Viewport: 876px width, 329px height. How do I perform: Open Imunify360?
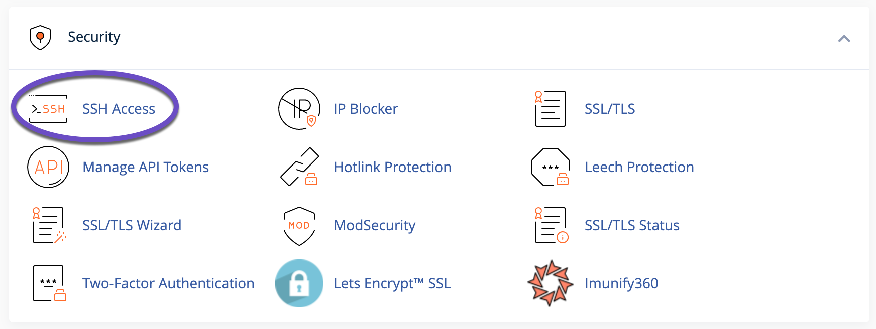621,283
